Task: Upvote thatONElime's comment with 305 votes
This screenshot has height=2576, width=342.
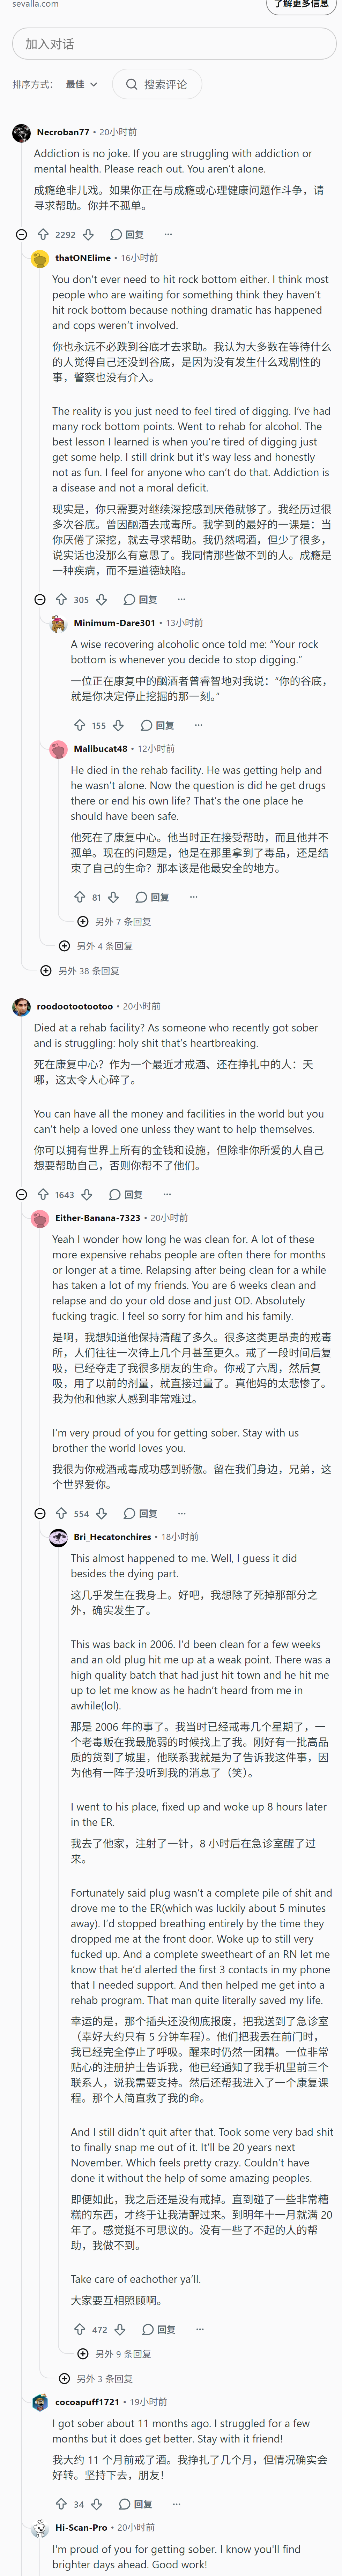Action: click(x=61, y=599)
